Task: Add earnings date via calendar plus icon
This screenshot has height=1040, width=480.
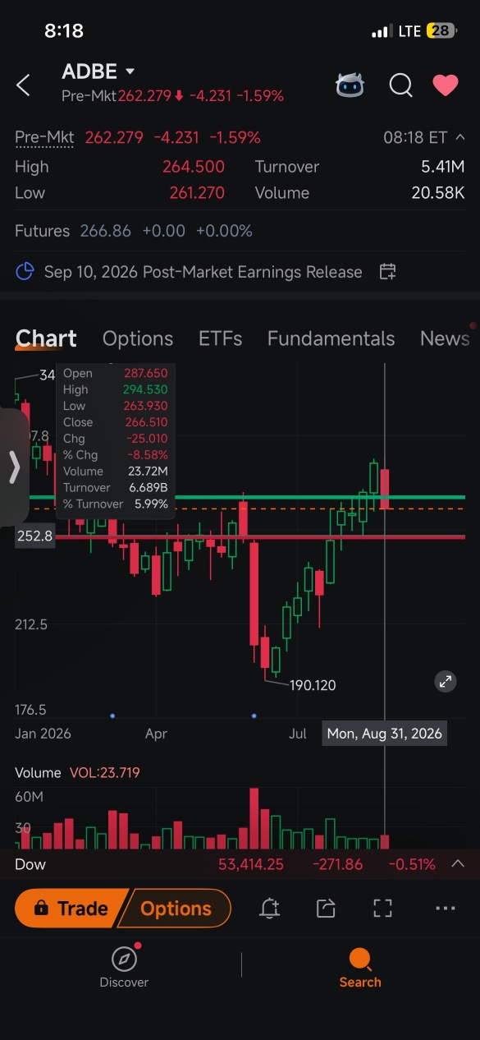Action: pyautogui.click(x=388, y=272)
